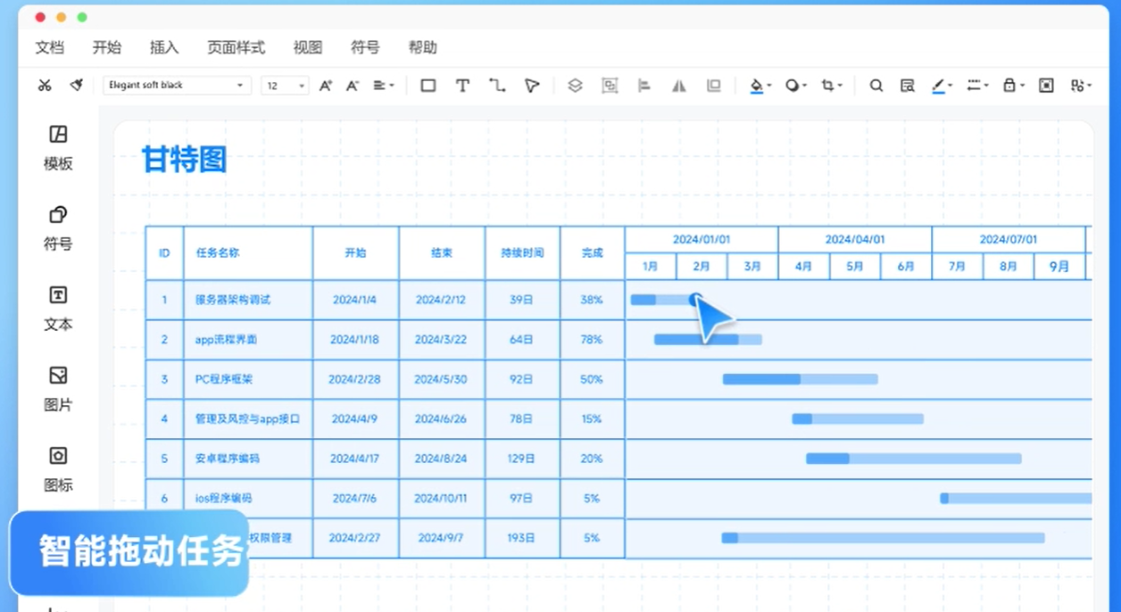Viewport: 1121px width, 612px height.
Task: Click the flip mirror icon
Action: [679, 86]
